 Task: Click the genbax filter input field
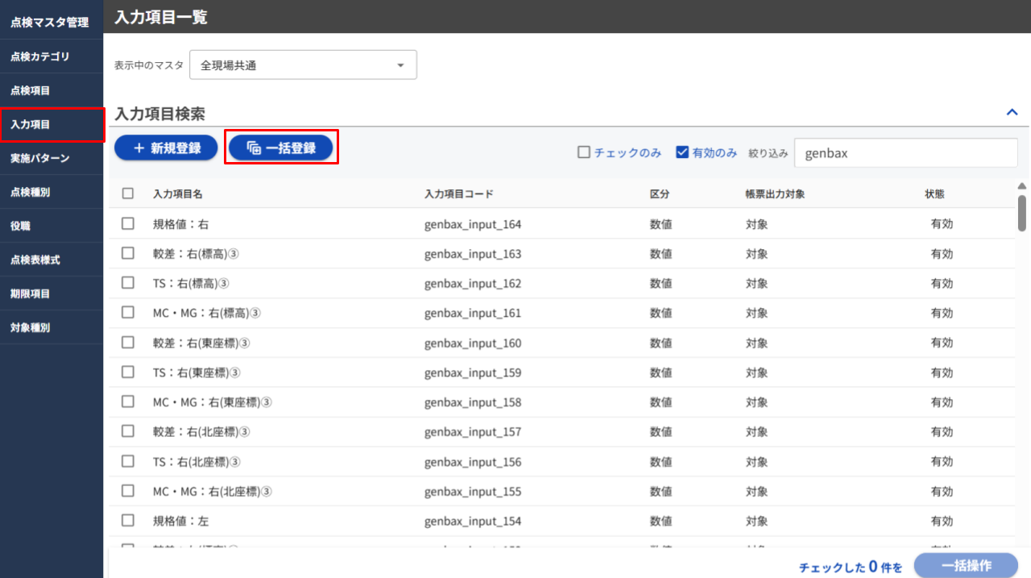click(x=905, y=152)
